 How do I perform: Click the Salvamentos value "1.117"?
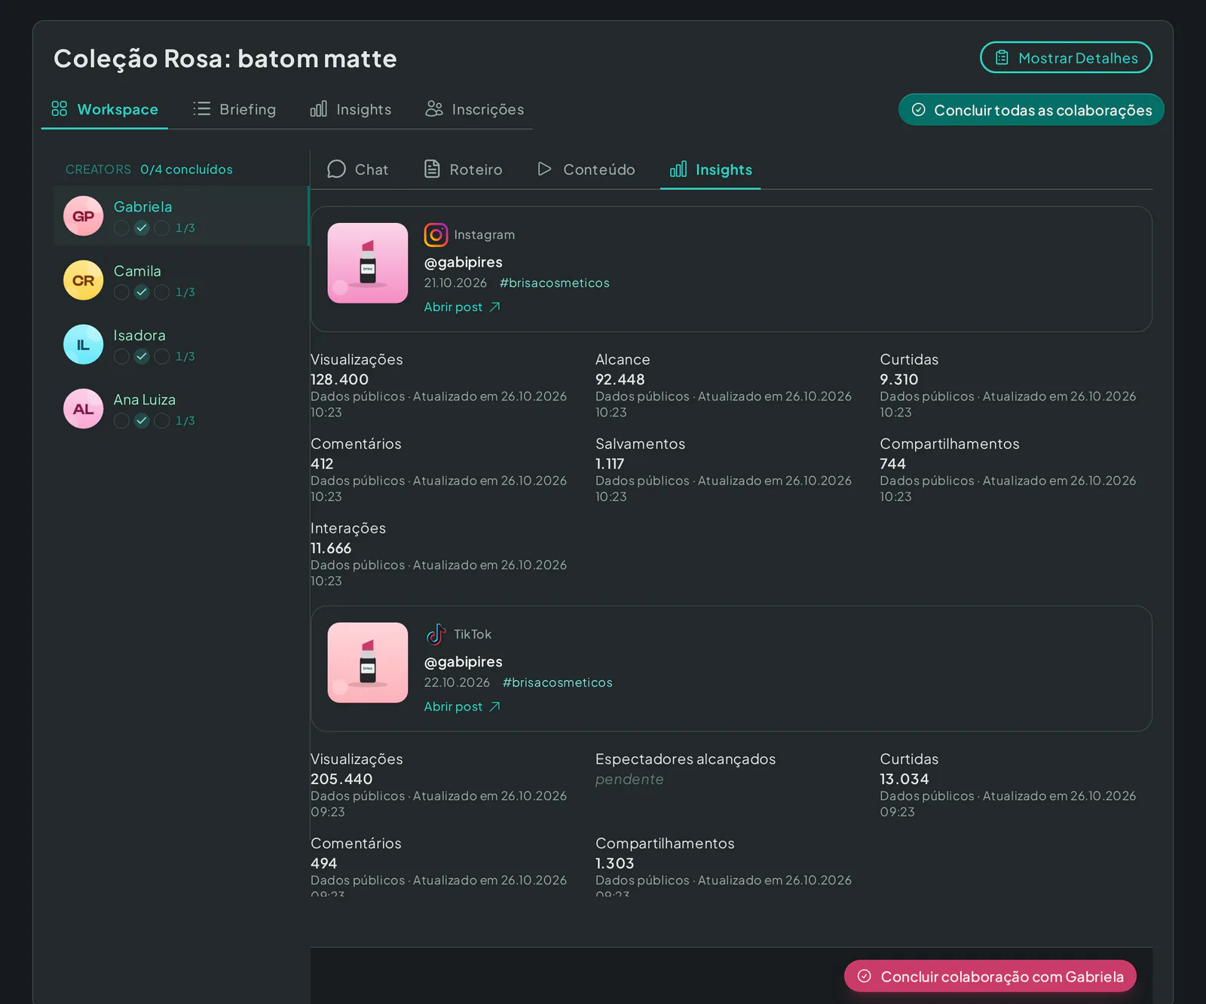tap(610, 464)
